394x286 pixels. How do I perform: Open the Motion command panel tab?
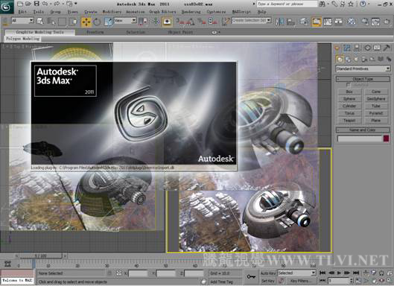367,48
